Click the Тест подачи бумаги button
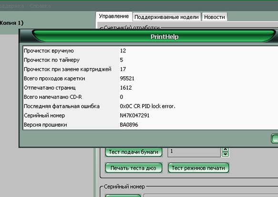Screen dimensions: 278x197 point(134,152)
